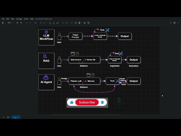This screenshot has width=181, height=136.
Task: Click the delete trash icon
Action: (x=36, y=23)
